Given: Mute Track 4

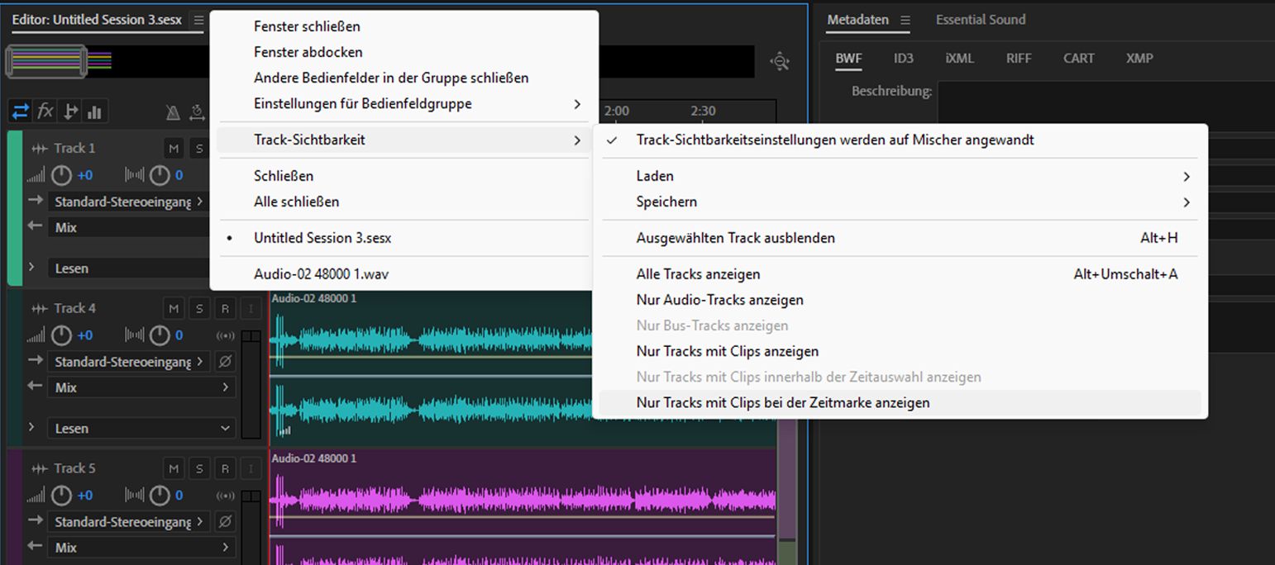Looking at the screenshot, I should (174, 309).
